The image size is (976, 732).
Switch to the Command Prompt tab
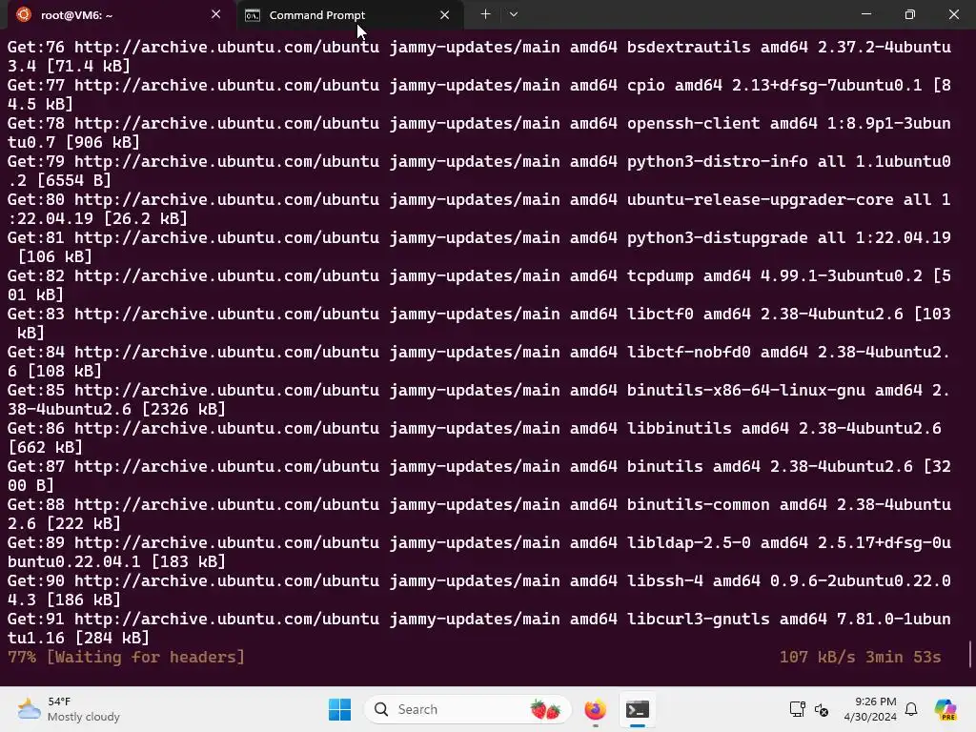[x=350, y=15]
